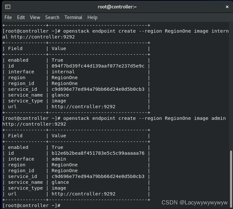Click the 'Field' header of the first table
Image resolution: width=233 pixels, height=209 pixels.
15,48
